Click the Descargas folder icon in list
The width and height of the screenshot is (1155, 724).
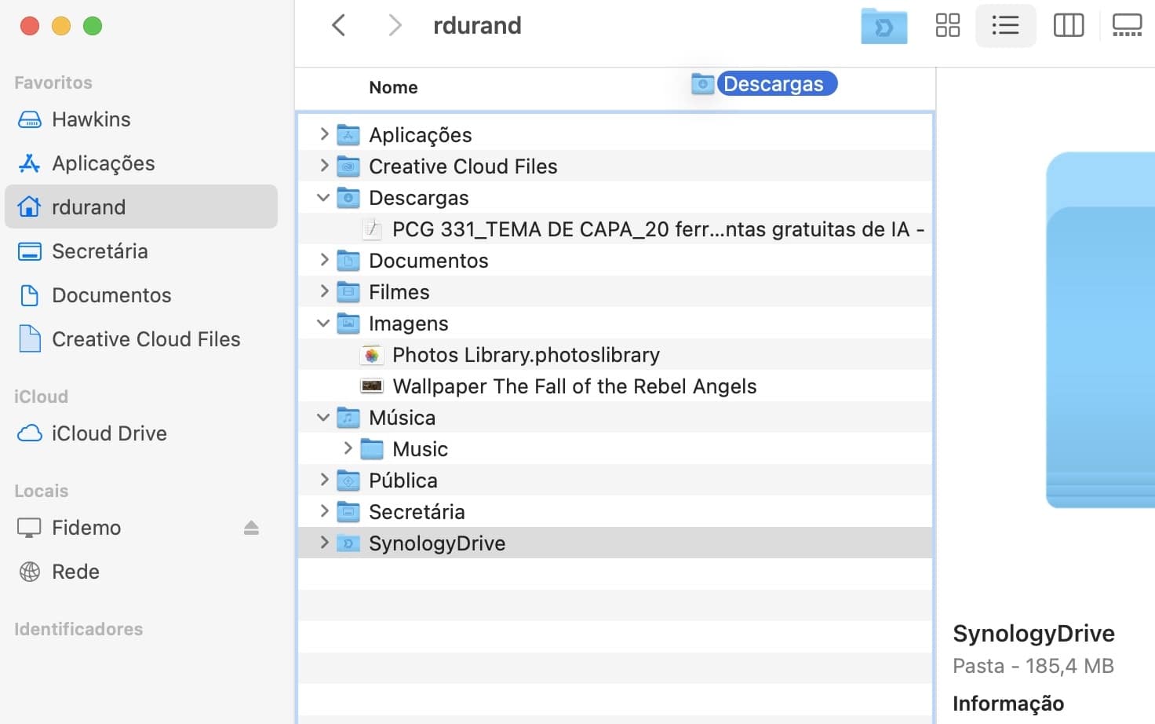point(348,198)
